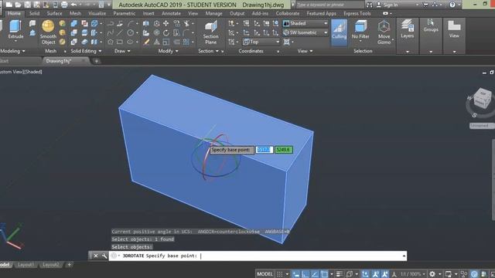Image resolution: width=495 pixels, height=278 pixels.
Task: Toggle the MODEL space button
Action: [265, 274]
